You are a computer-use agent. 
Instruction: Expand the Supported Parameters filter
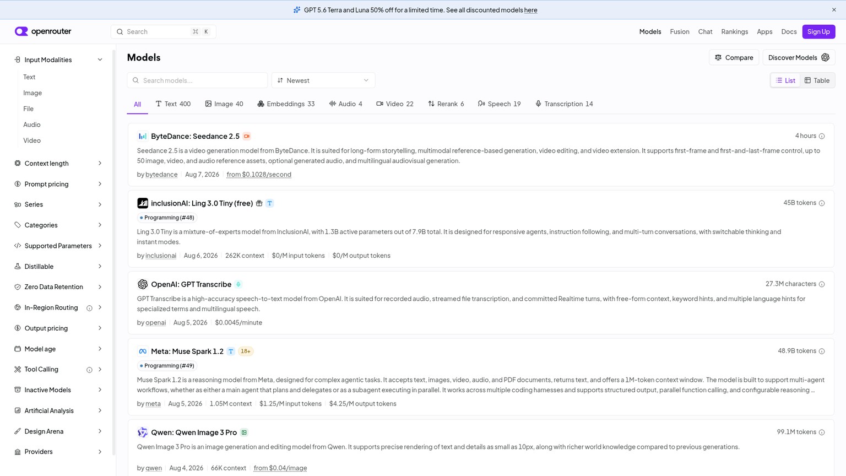click(58, 246)
